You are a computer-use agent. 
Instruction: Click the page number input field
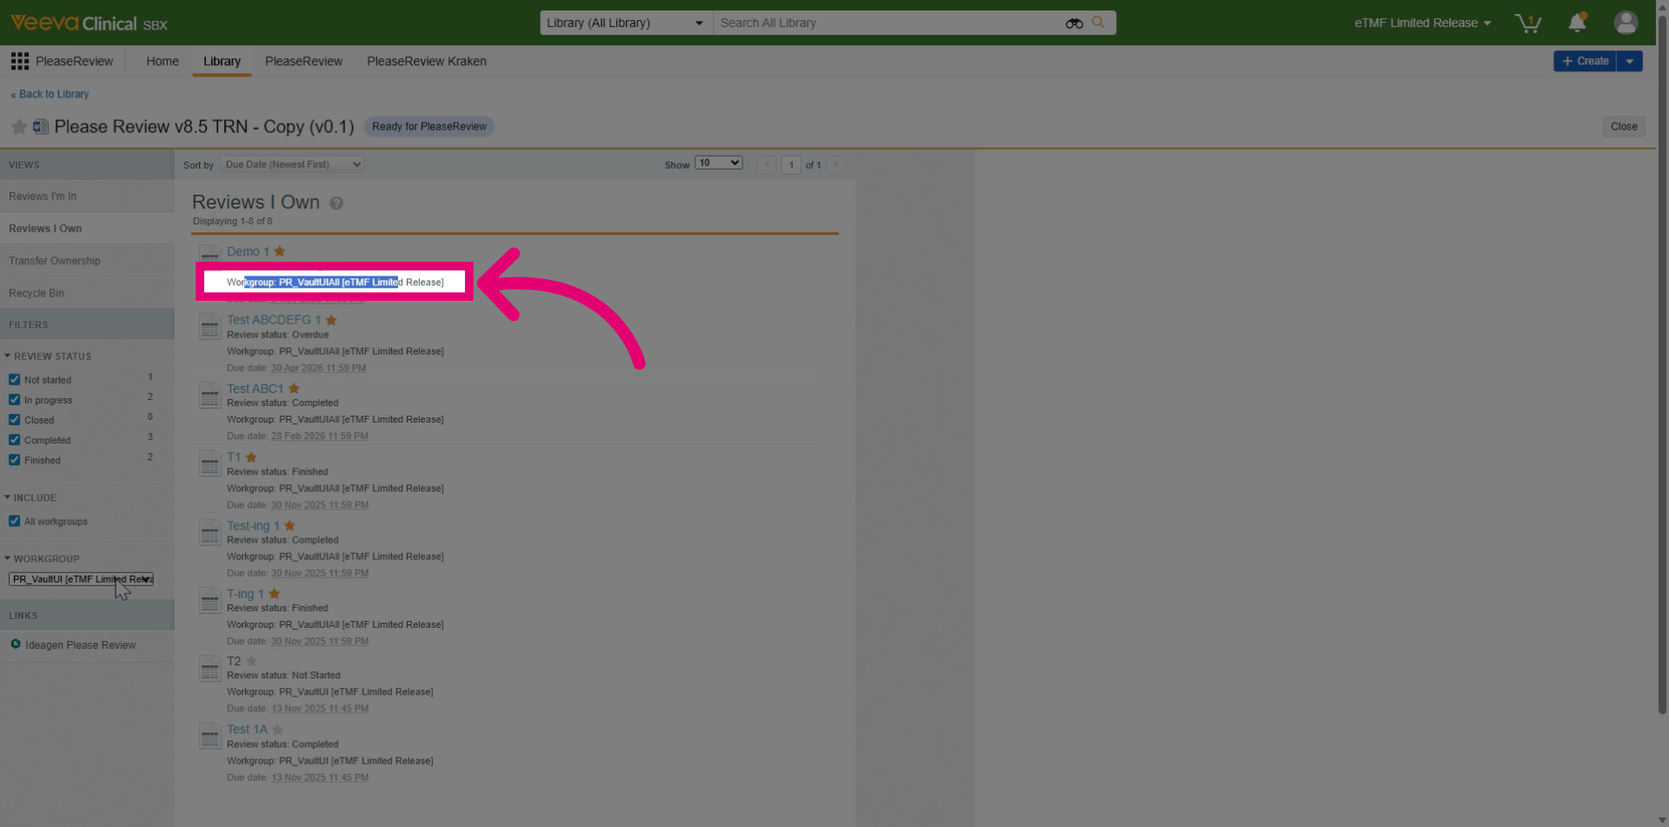pos(791,165)
